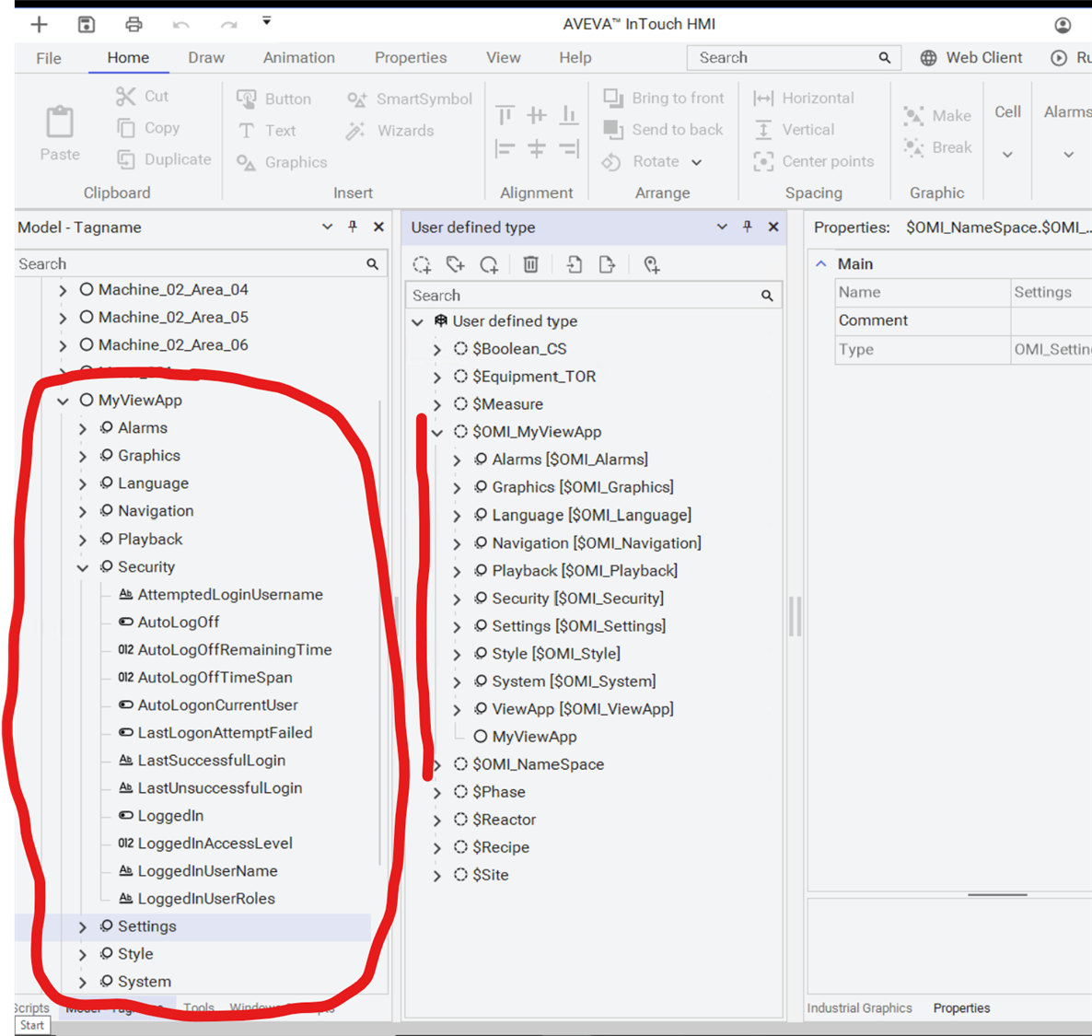Click the print icon in quick access bar
Image resolution: width=1092 pixels, height=1036 pixels.
[x=134, y=25]
